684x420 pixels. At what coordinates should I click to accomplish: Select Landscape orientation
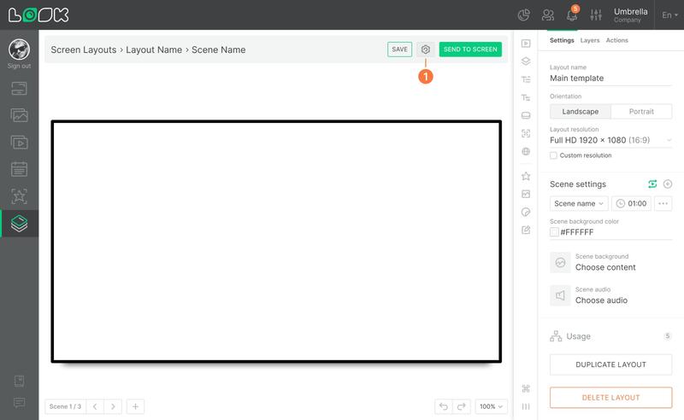pos(581,112)
